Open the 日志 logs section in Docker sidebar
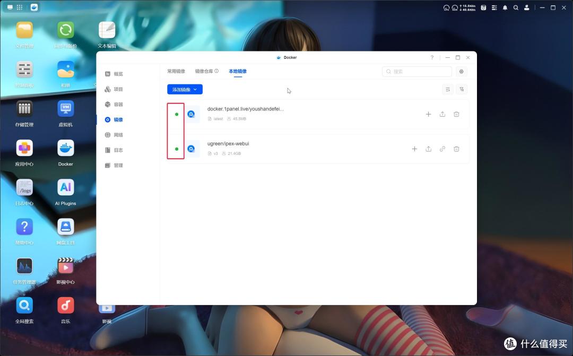The width and height of the screenshot is (573, 356). (114, 150)
